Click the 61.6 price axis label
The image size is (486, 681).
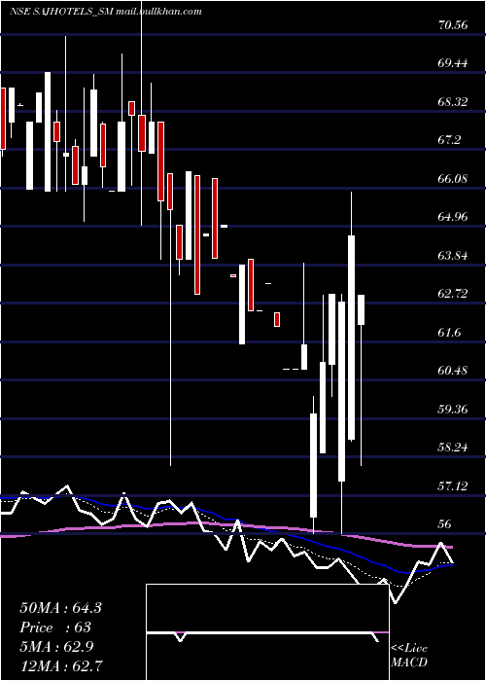[449, 333]
